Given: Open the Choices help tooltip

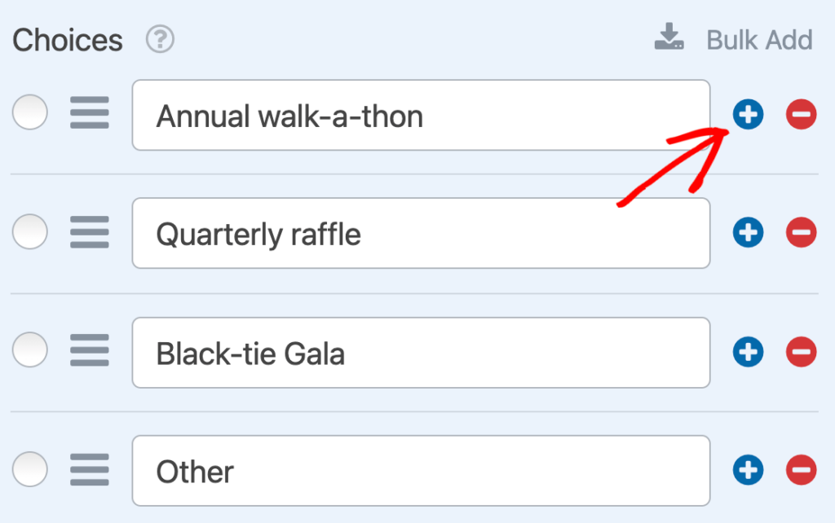Looking at the screenshot, I should pyautogui.click(x=160, y=39).
